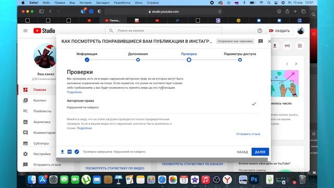Jump to the Дополнения step
The height and width of the screenshot is (188, 334).
(138, 57)
